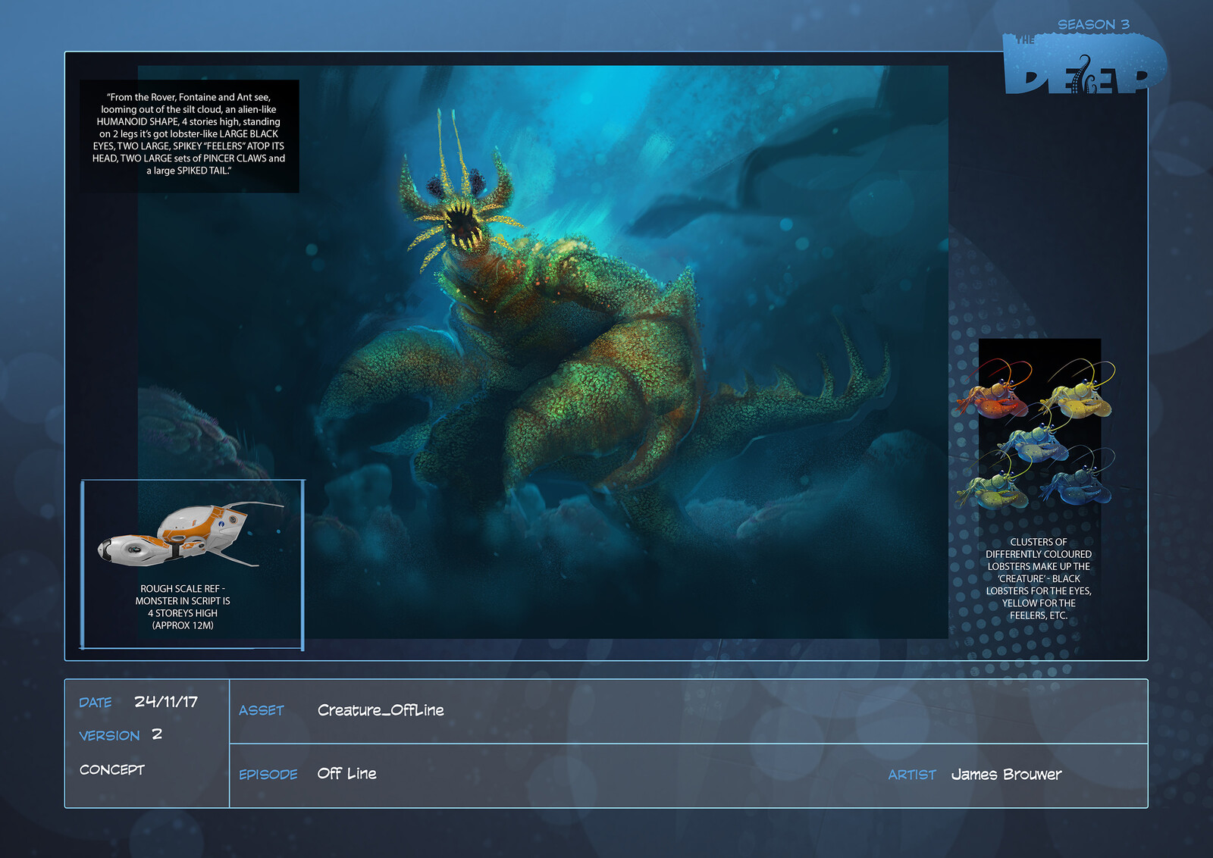This screenshot has height=858, width=1213.
Task: Click asset name 'Creature_OffLine'
Action: pyautogui.click(x=381, y=710)
